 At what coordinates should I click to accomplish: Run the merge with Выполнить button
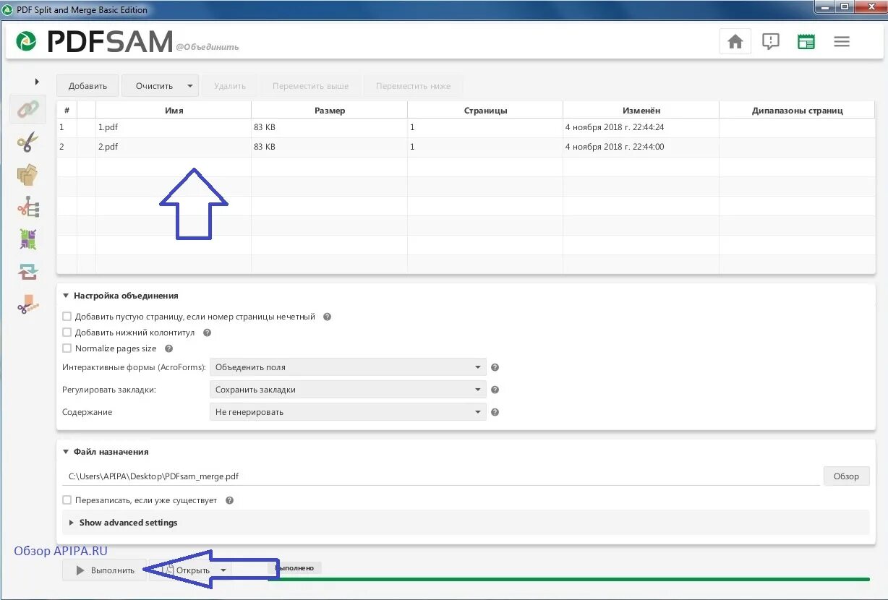pos(105,570)
